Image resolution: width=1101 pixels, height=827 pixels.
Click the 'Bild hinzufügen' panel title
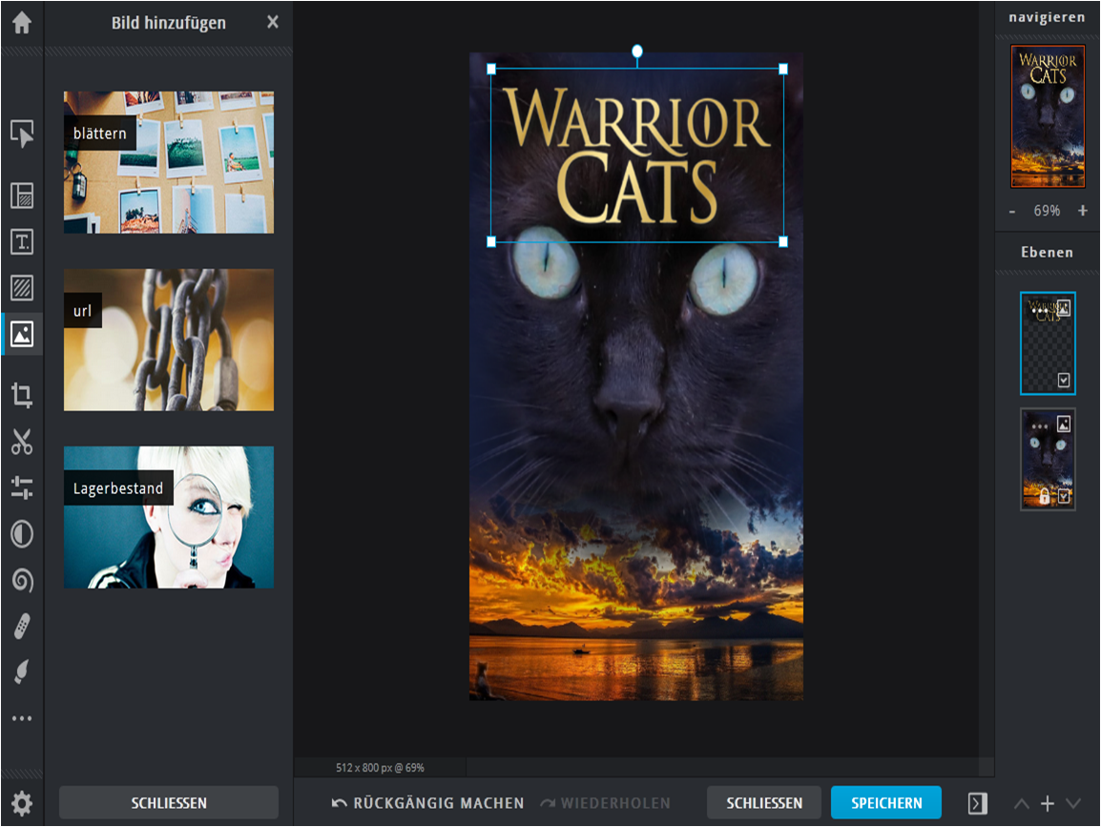[169, 23]
